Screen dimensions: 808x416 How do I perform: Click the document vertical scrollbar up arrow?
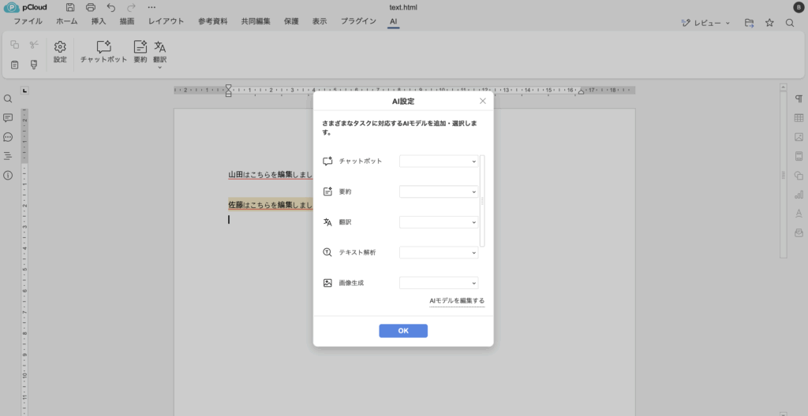(784, 87)
